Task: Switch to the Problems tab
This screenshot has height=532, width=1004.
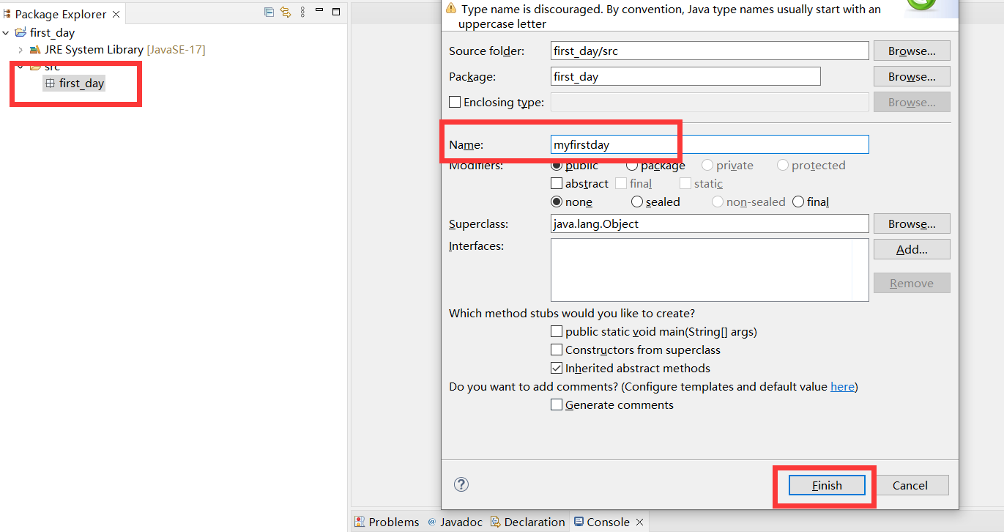Action: pos(387,522)
